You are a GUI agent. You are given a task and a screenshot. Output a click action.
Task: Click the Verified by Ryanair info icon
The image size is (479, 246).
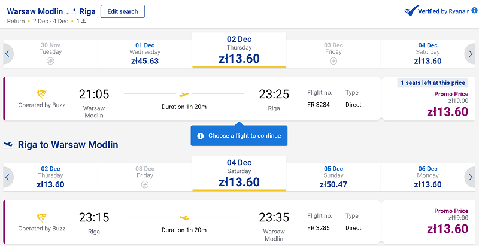(x=474, y=11)
